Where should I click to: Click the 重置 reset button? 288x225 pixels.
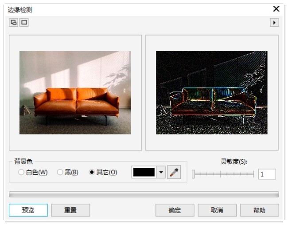tap(70, 210)
